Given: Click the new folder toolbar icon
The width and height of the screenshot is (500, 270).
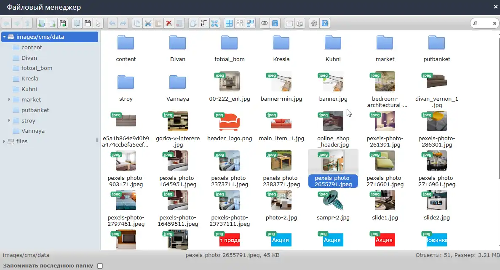Looking at the screenshot, I should pos(41,23).
